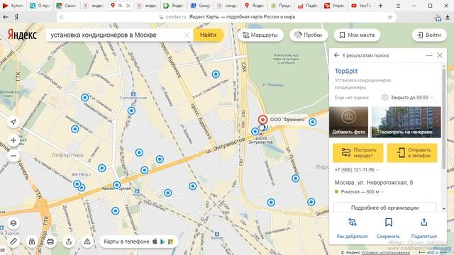The width and height of the screenshot is (454, 255).
Task: Open the browser downloads icon
Action: tap(448, 17)
